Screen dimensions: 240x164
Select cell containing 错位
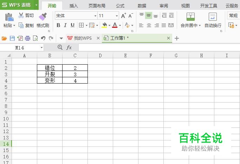[x=50, y=68]
